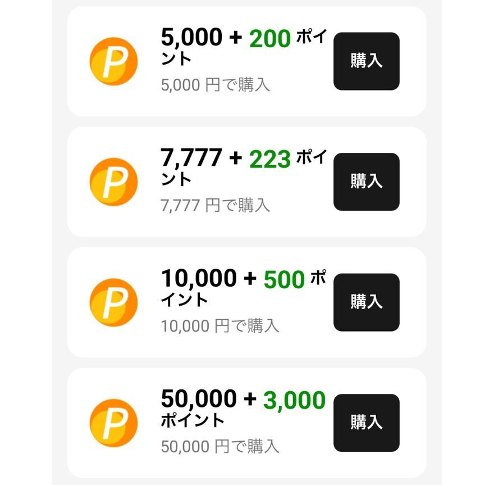This screenshot has width=494, height=485.
Task: Select the green 200 bonus amount
Action: [x=270, y=39]
